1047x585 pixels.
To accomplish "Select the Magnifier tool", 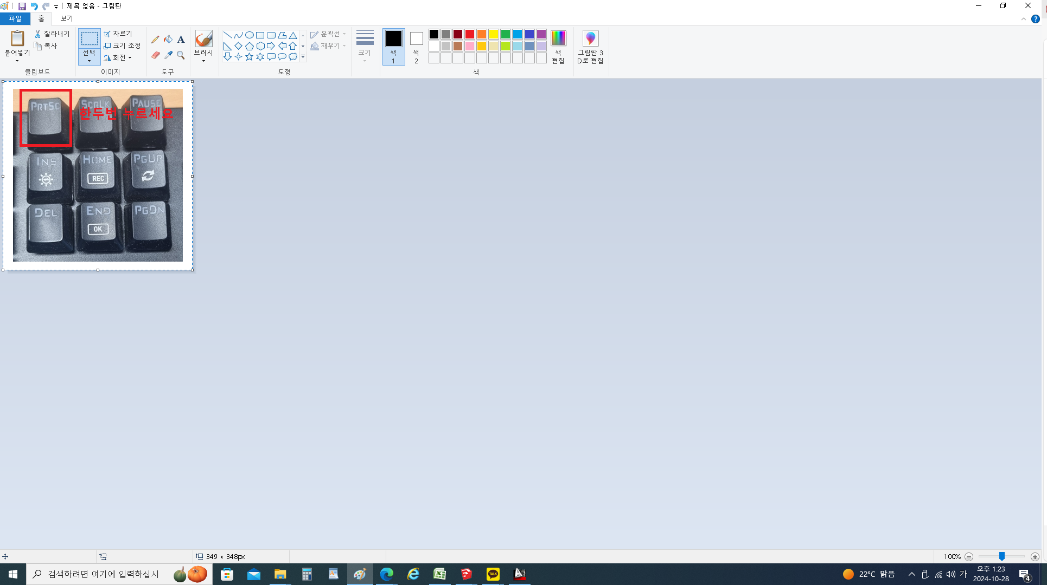I will (x=181, y=55).
